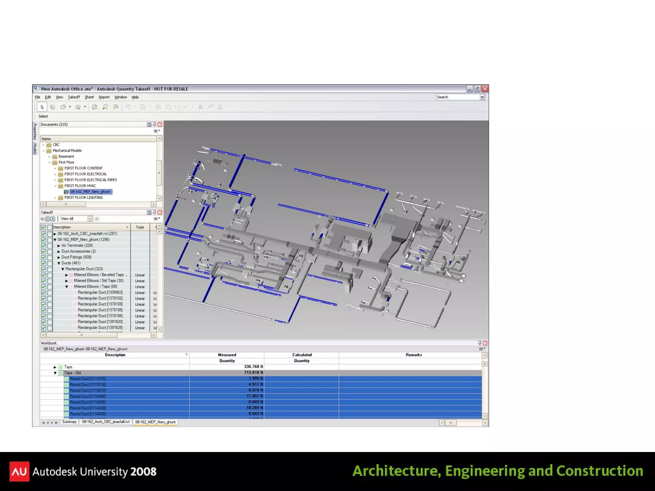Collapse the Taps - Std workbook group
This screenshot has height=491, width=655.
click(x=55, y=373)
